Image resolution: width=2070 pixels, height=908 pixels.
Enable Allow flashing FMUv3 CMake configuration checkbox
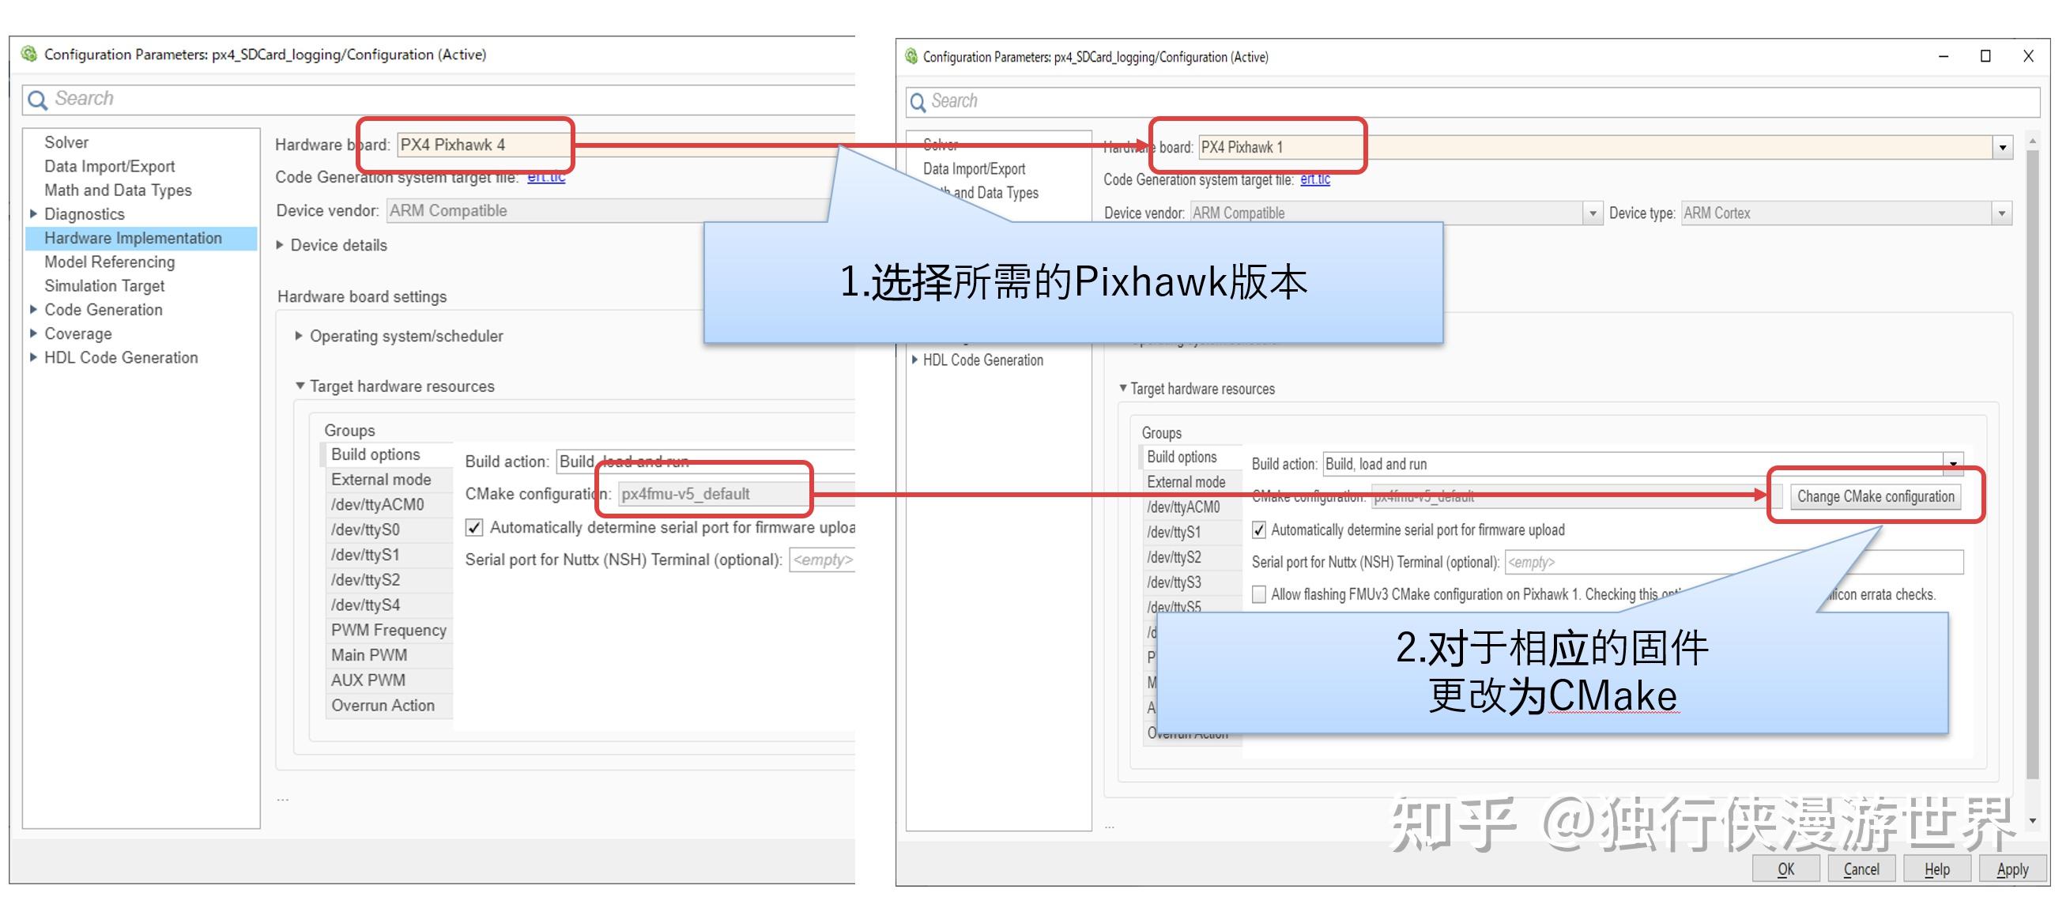coord(1259,594)
